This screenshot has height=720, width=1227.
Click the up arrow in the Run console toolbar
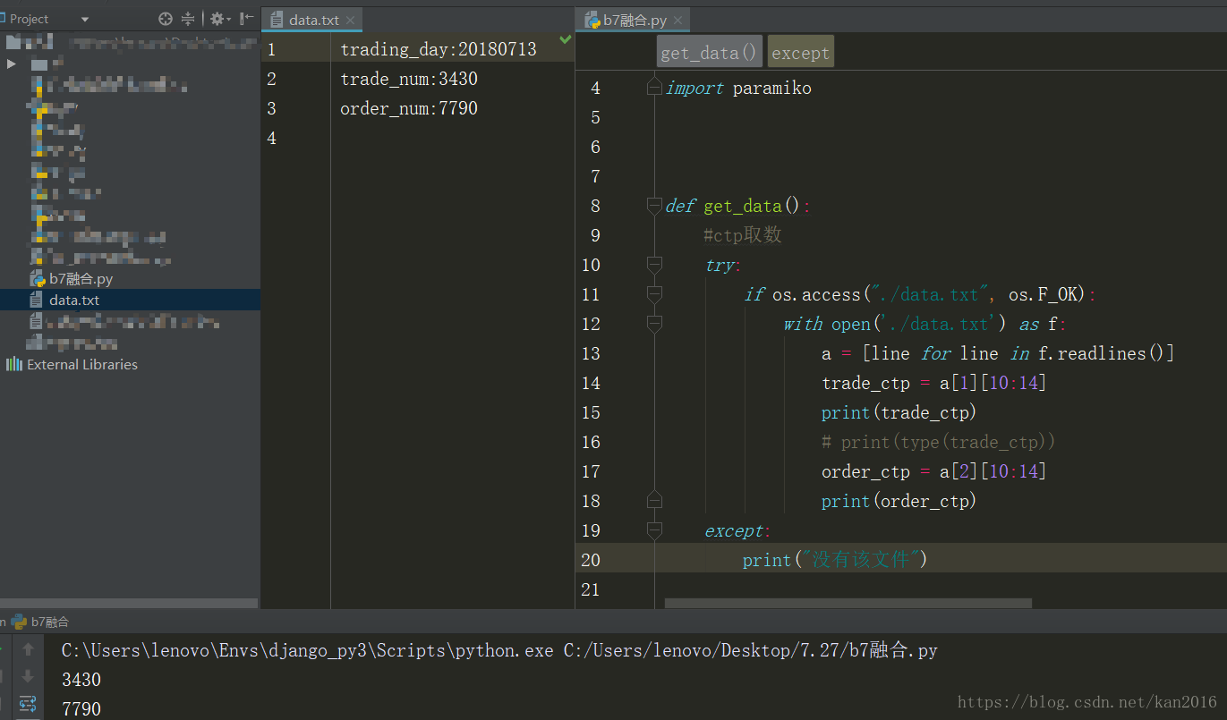point(30,650)
